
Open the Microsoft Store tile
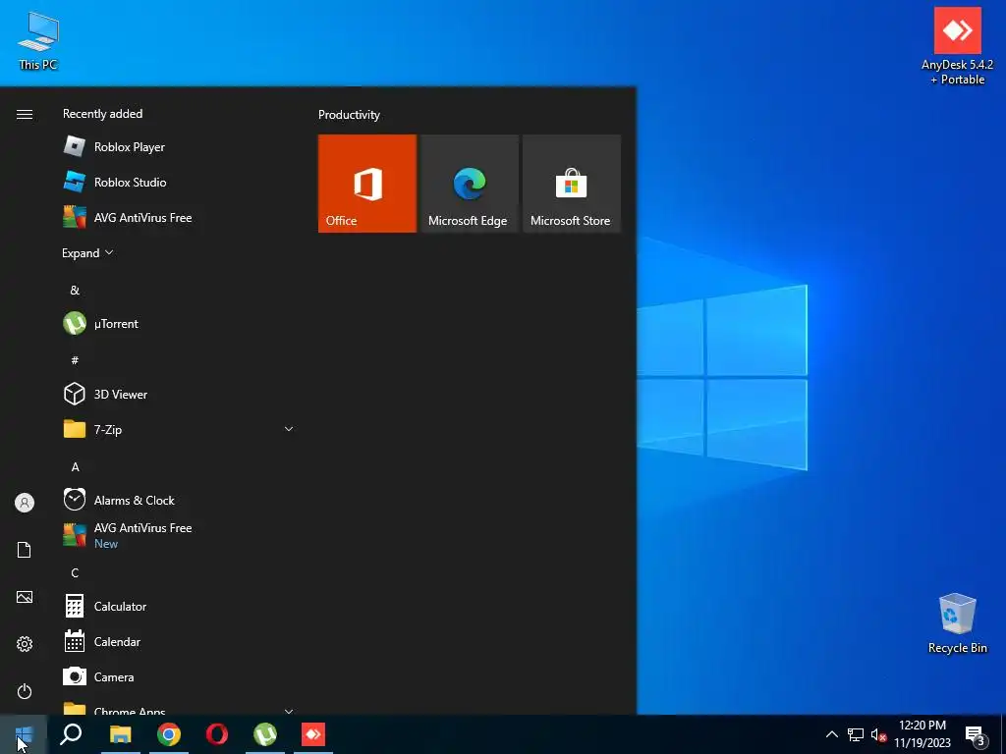[x=572, y=184]
